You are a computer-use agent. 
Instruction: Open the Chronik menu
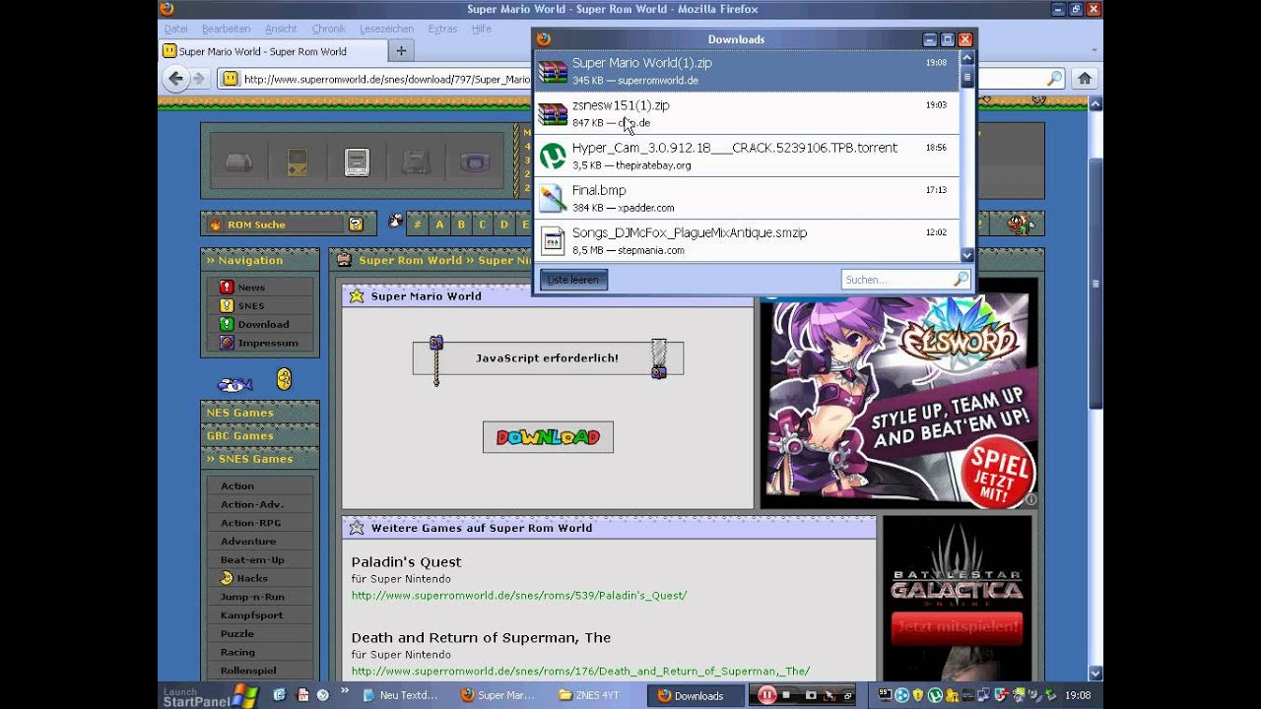point(328,29)
